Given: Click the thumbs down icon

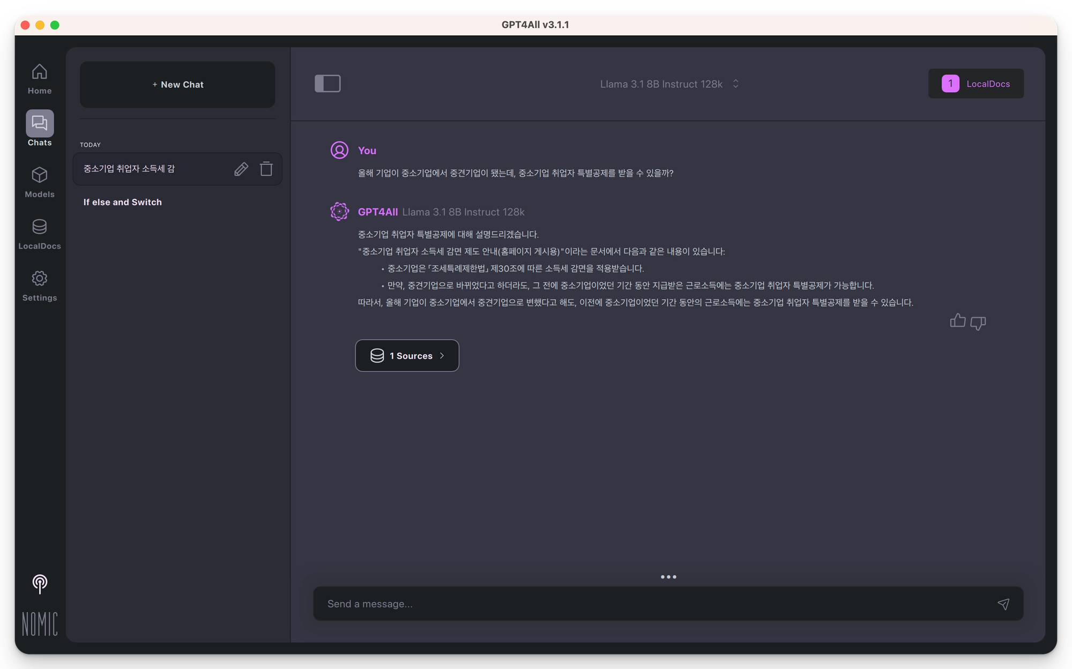Looking at the screenshot, I should [x=978, y=323].
